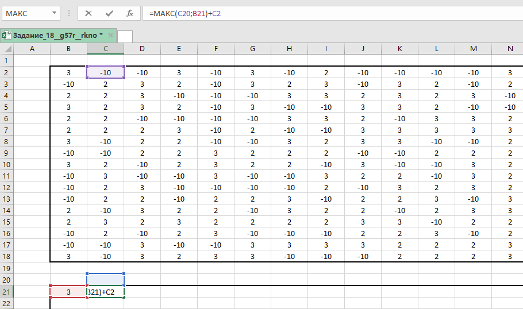Close the Задание_18 workbook tab

110,36
